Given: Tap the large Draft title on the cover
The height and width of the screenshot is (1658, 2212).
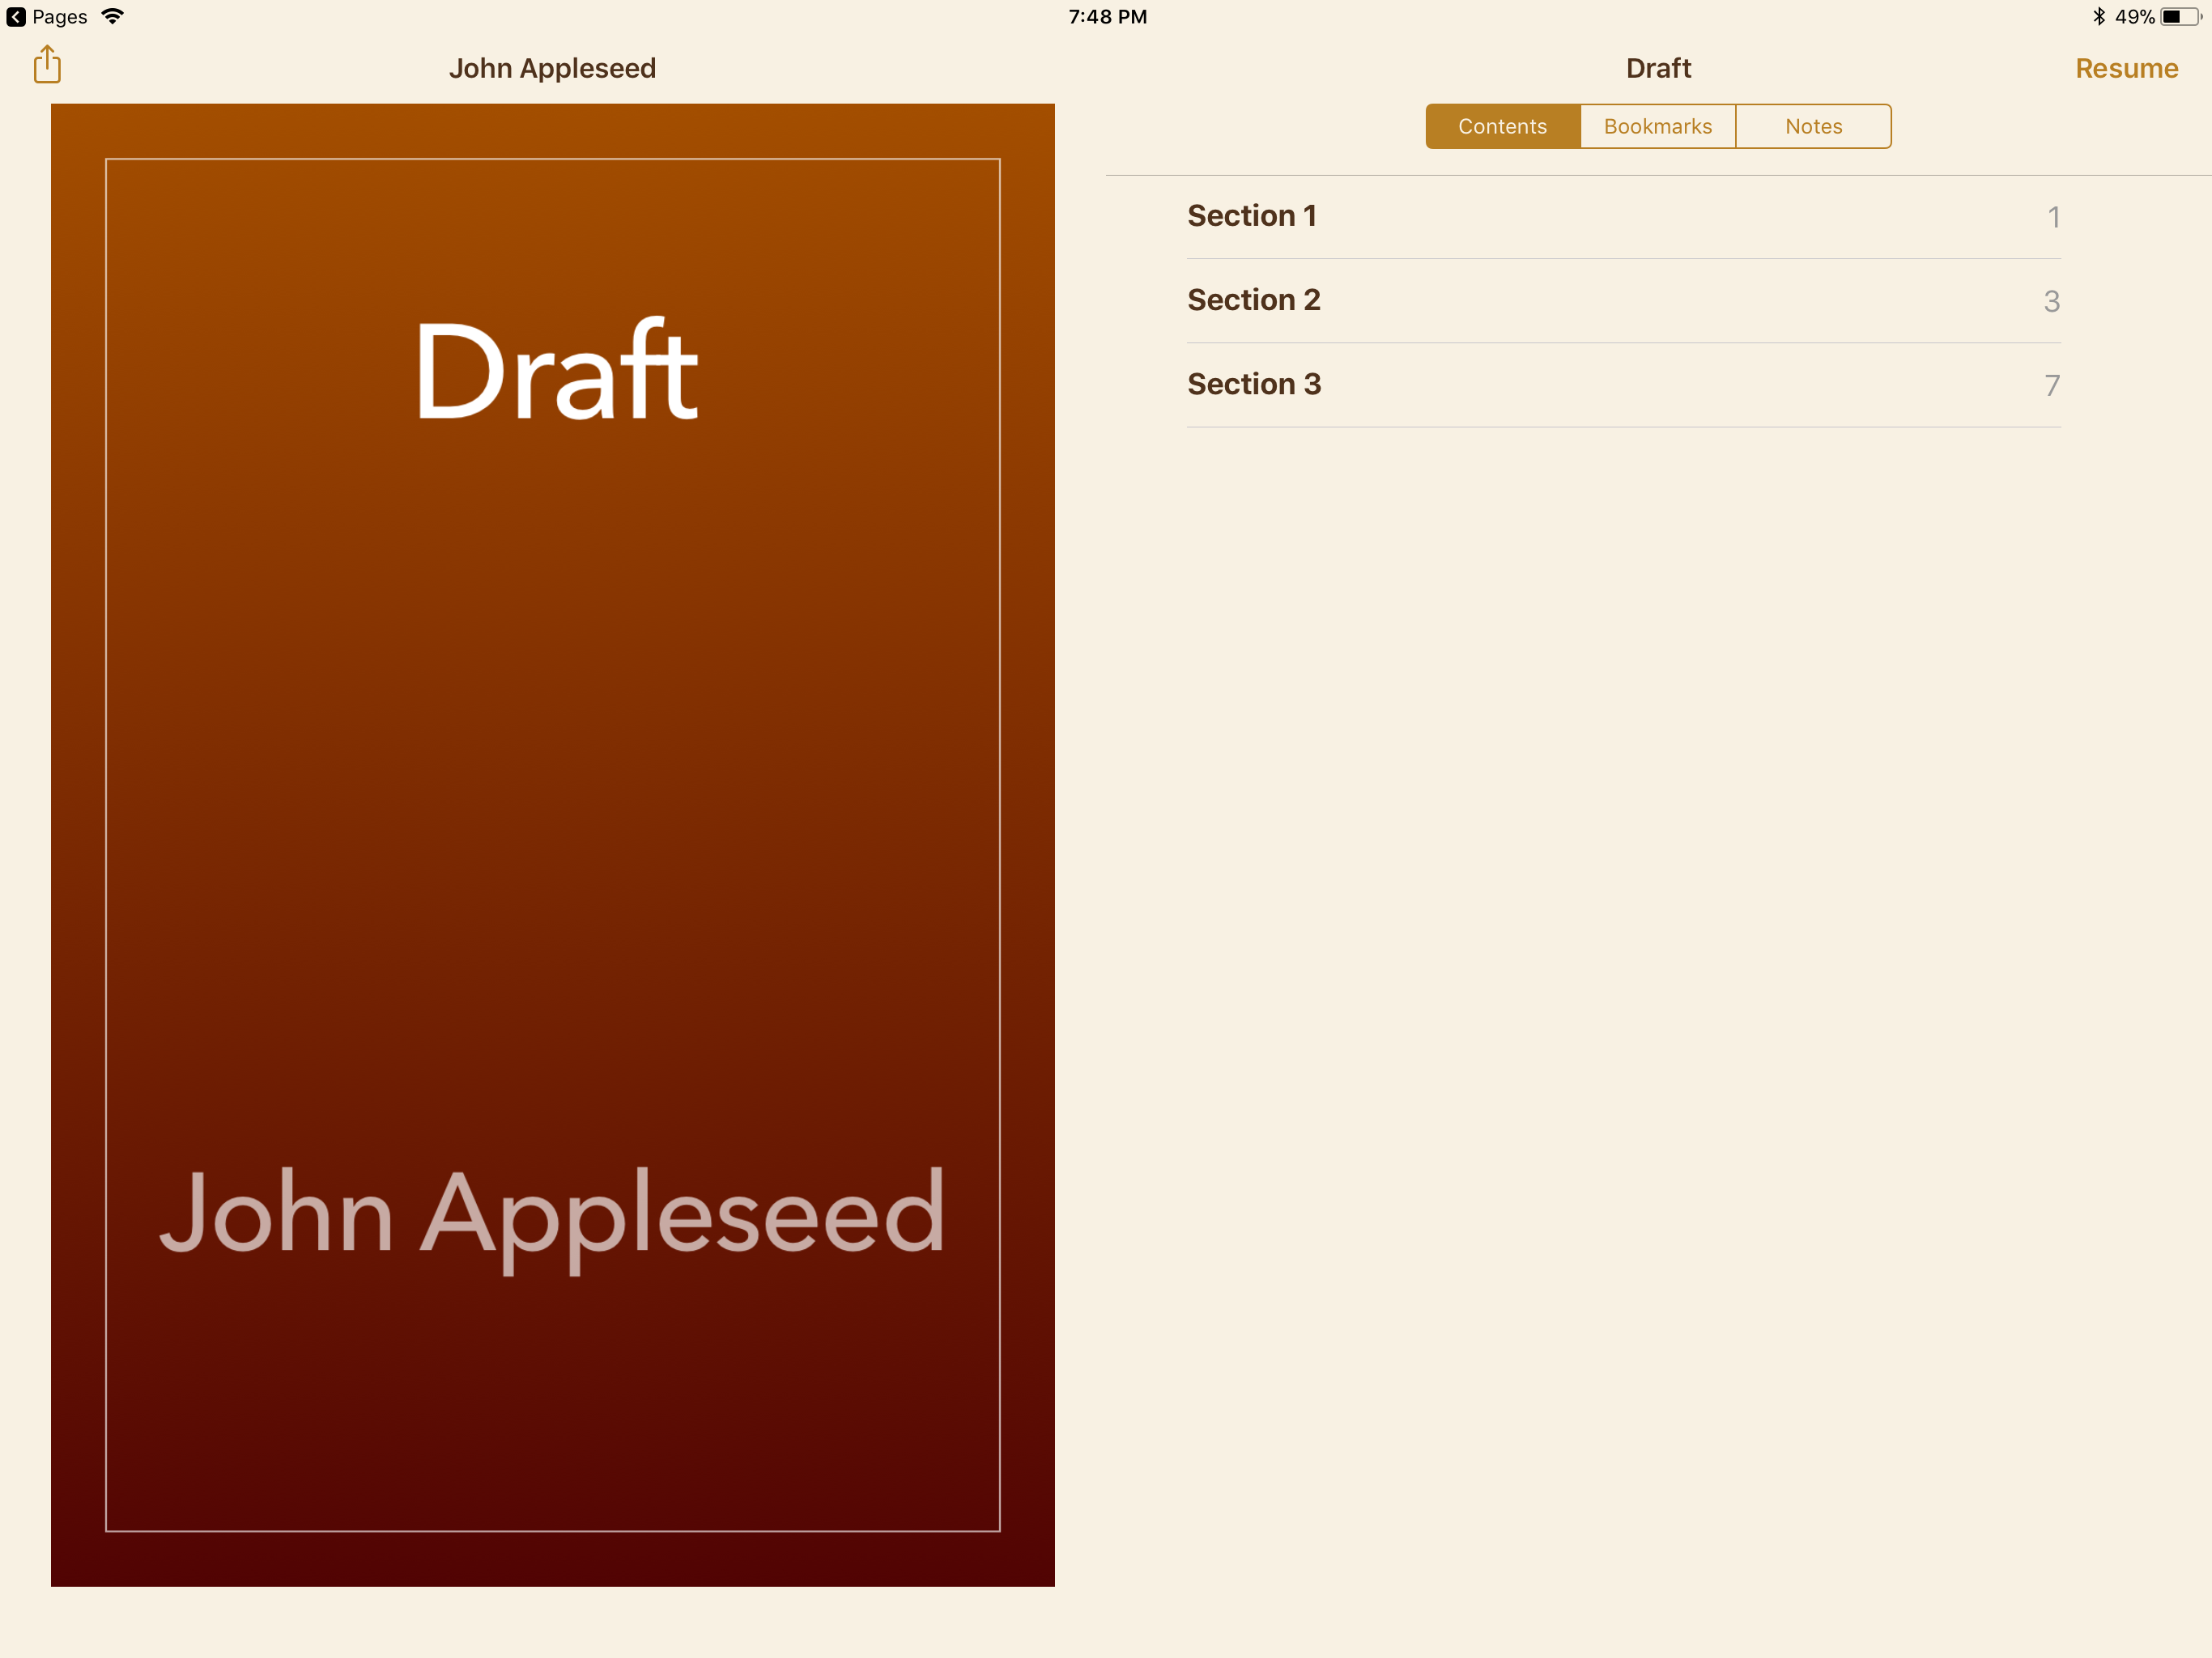Looking at the screenshot, I should [x=556, y=372].
